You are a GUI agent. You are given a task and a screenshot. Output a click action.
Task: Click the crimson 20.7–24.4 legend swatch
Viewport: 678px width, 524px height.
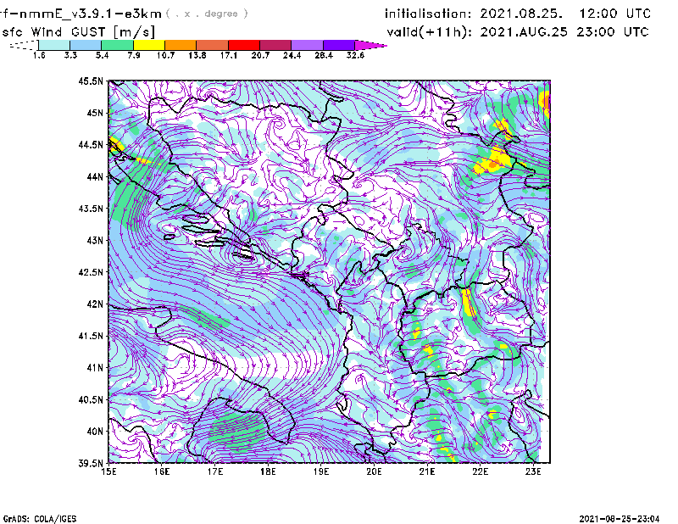(275, 45)
